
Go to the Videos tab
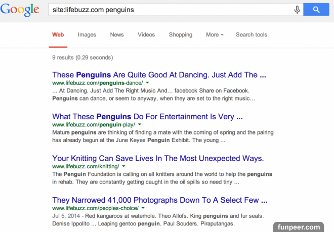(x=146, y=35)
